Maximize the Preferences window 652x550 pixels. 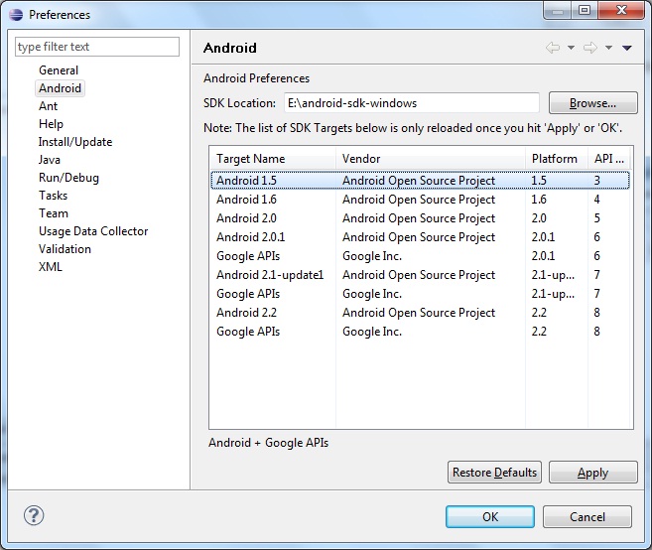585,10
